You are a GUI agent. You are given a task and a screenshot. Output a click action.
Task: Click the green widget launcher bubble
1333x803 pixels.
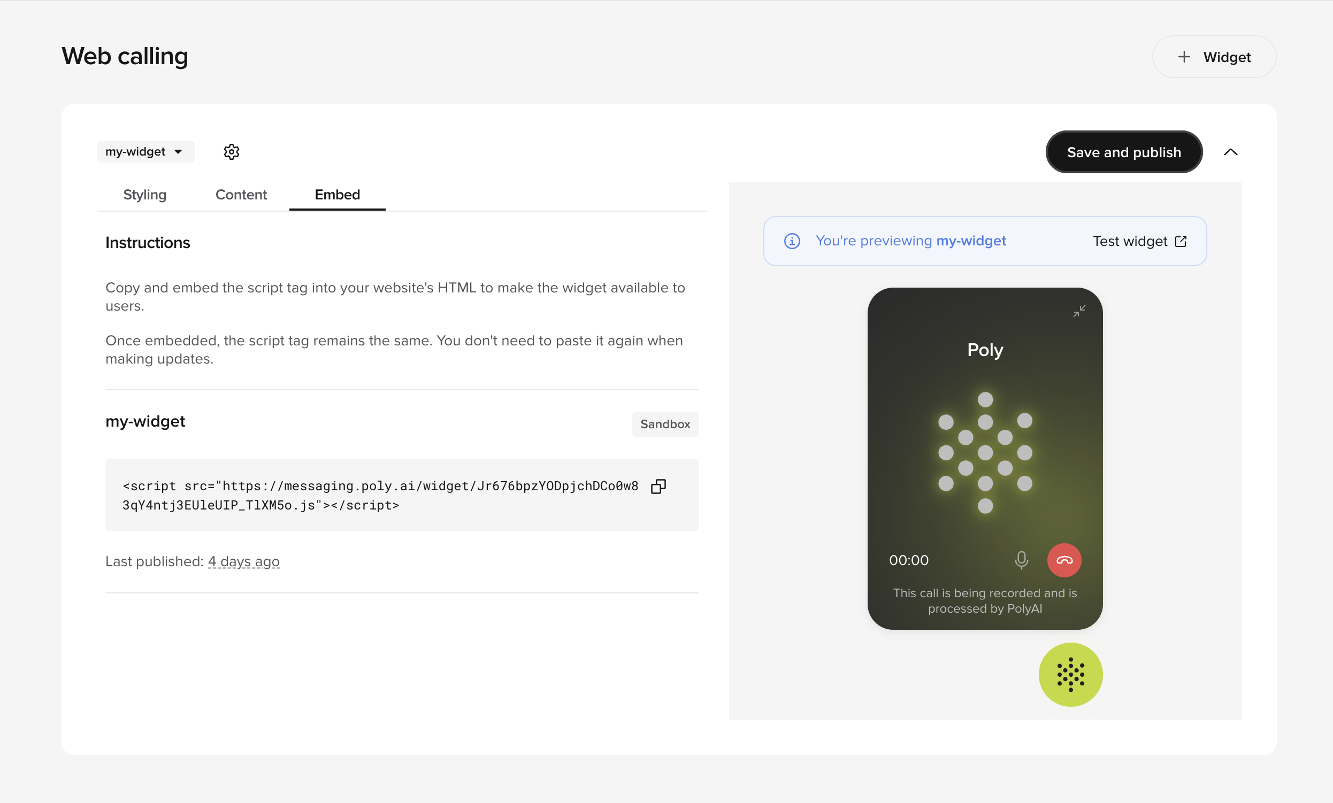pyautogui.click(x=1070, y=674)
